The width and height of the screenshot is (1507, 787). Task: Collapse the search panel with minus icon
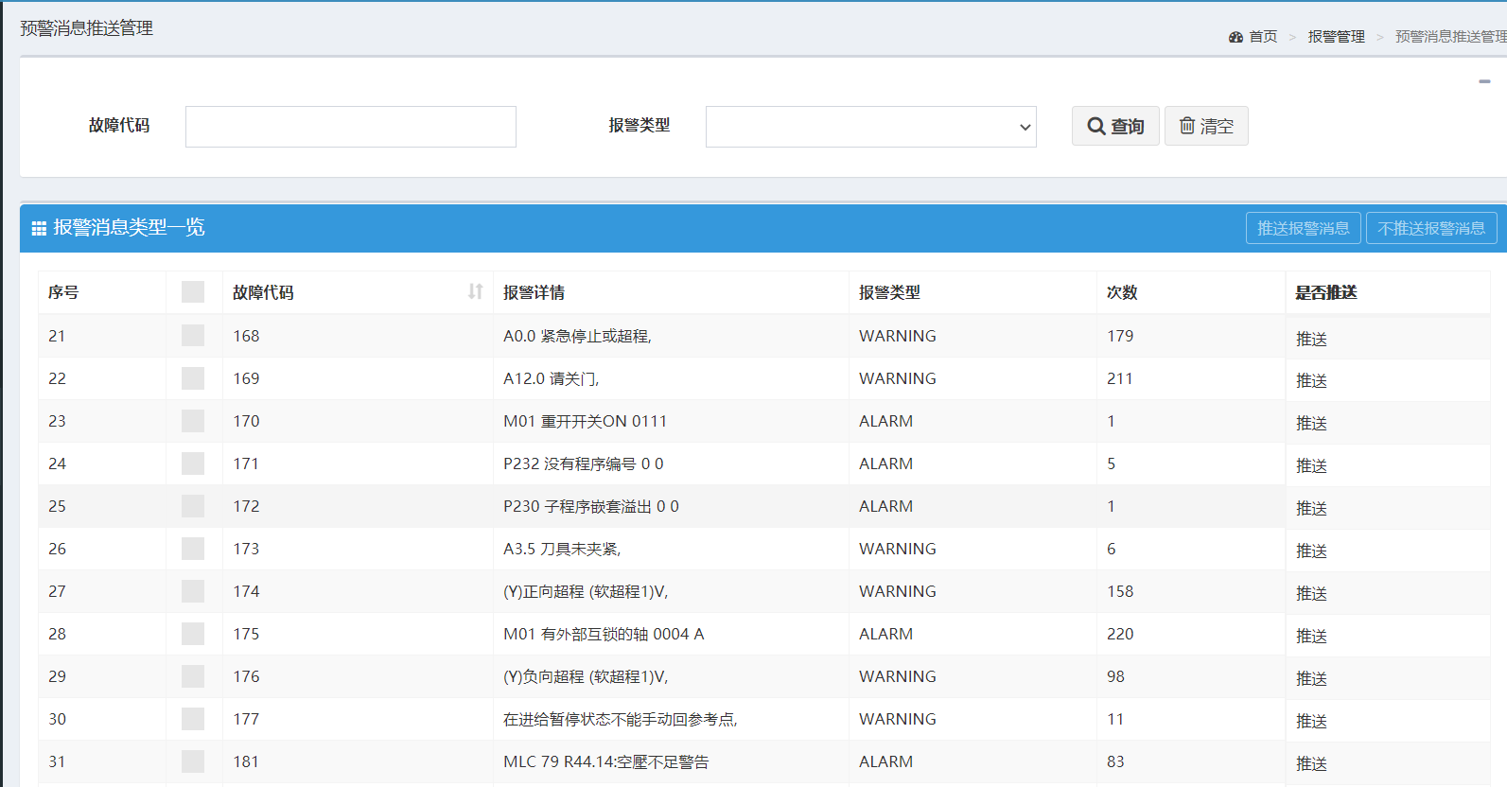tap(1484, 81)
